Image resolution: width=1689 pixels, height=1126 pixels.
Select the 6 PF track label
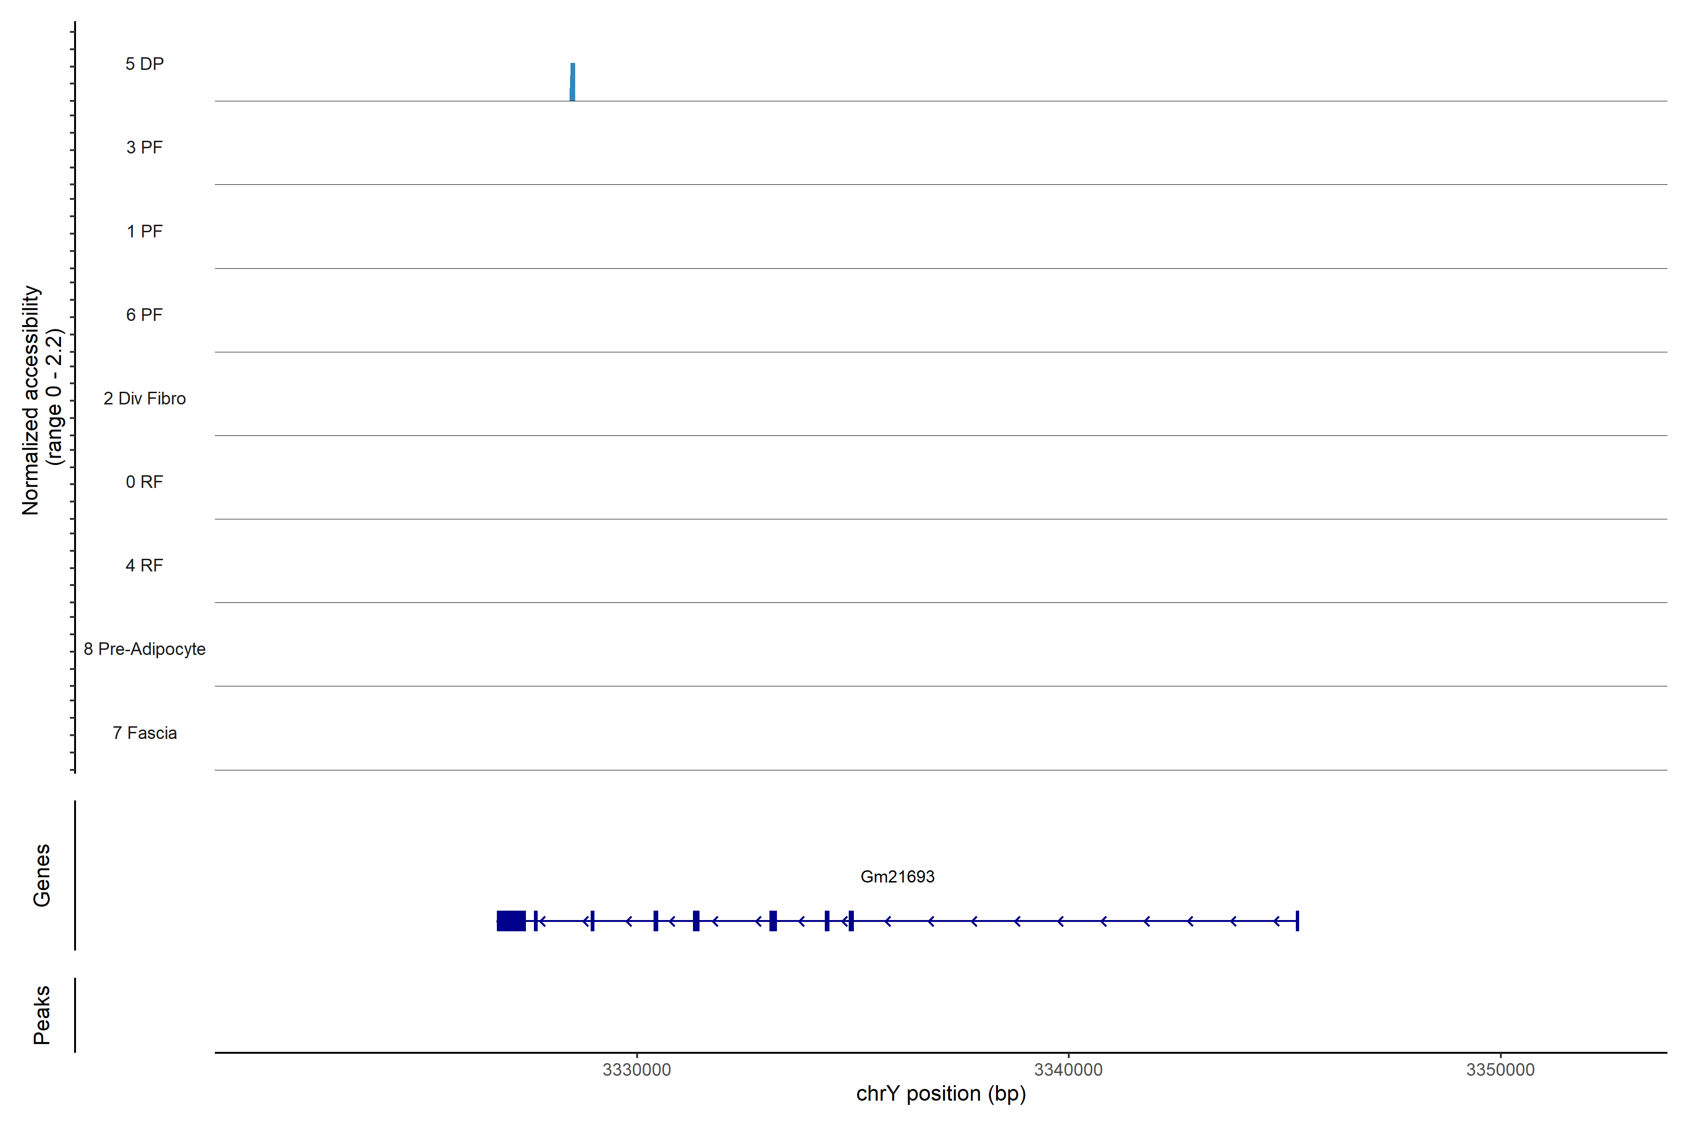click(x=145, y=314)
